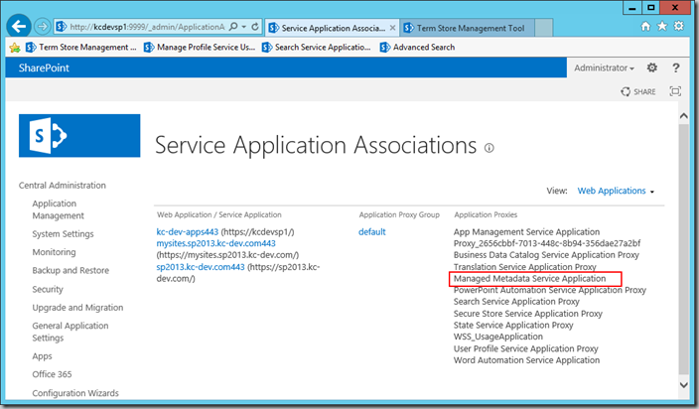The height and width of the screenshot is (409, 699).
Task: Open a new blank browser tab
Action: click(x=543, y=28)
